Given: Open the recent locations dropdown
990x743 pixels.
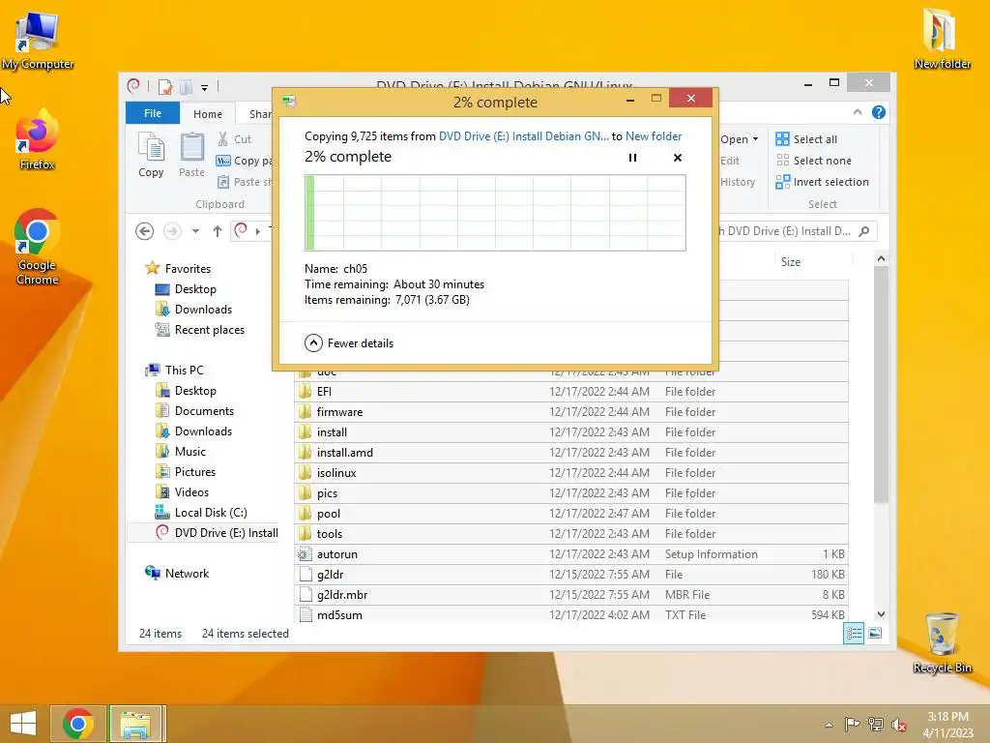Looking at the screenshot, I should click(x=195, y=231).
